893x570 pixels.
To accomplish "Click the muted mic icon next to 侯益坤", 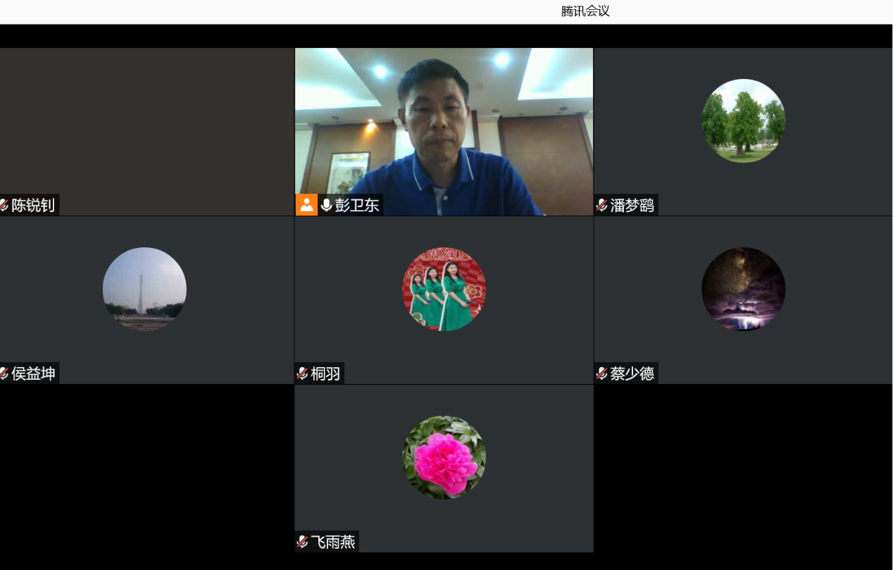I will (x=4, y=373).
